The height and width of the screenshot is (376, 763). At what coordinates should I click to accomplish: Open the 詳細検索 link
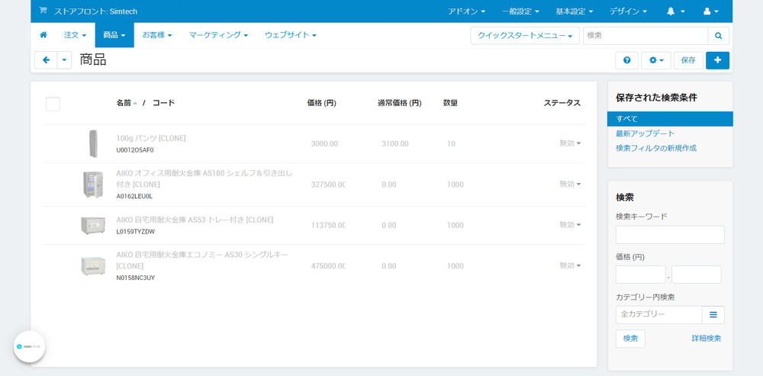pos(706,339)
